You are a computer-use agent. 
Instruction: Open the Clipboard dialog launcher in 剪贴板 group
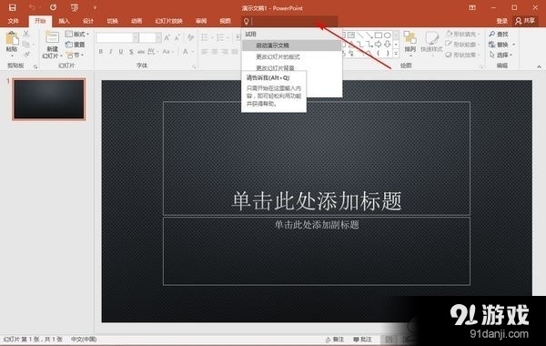[35, 66]
